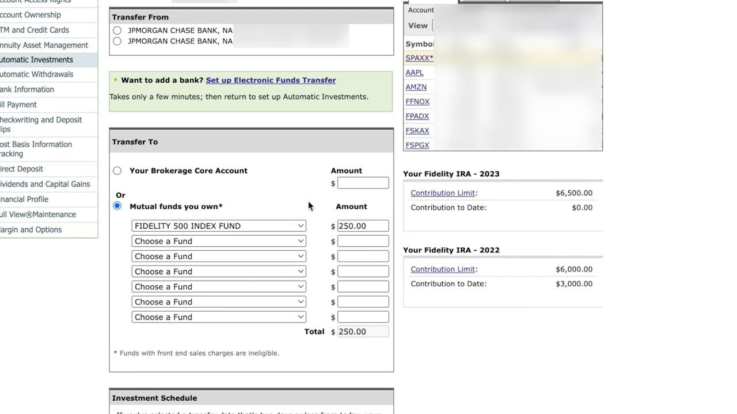
Task: Click the SPAXX symbol link
Action: 419,57
